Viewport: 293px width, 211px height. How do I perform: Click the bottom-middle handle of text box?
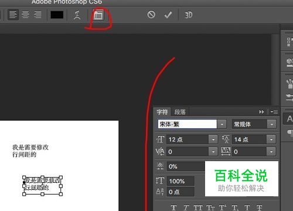pos(42,194)
